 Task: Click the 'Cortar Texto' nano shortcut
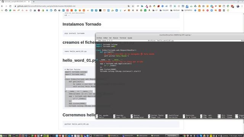156,115
